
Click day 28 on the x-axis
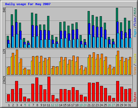click(117, 105)
